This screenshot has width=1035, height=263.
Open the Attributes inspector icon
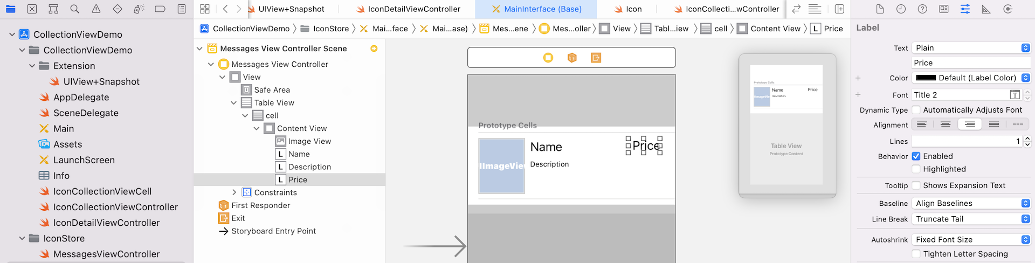click(x=965, y=9)
